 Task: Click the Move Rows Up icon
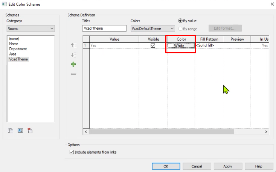point(73,45)
